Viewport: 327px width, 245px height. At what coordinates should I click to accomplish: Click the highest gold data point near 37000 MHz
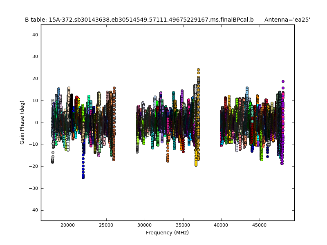tap(198, 70)
